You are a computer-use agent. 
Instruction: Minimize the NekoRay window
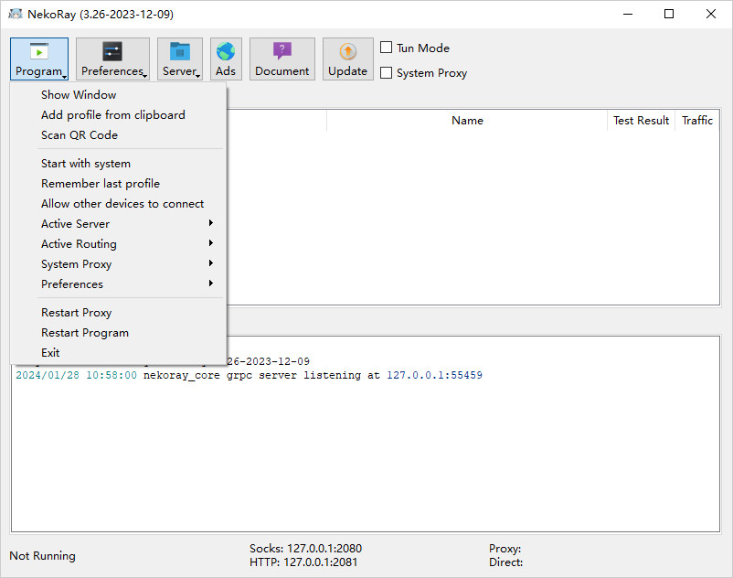pos(628,14)
